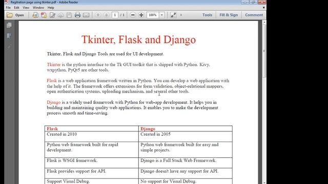328x184 pixels.
Task: Open the File menu
Action: click(x=8, y=8)
